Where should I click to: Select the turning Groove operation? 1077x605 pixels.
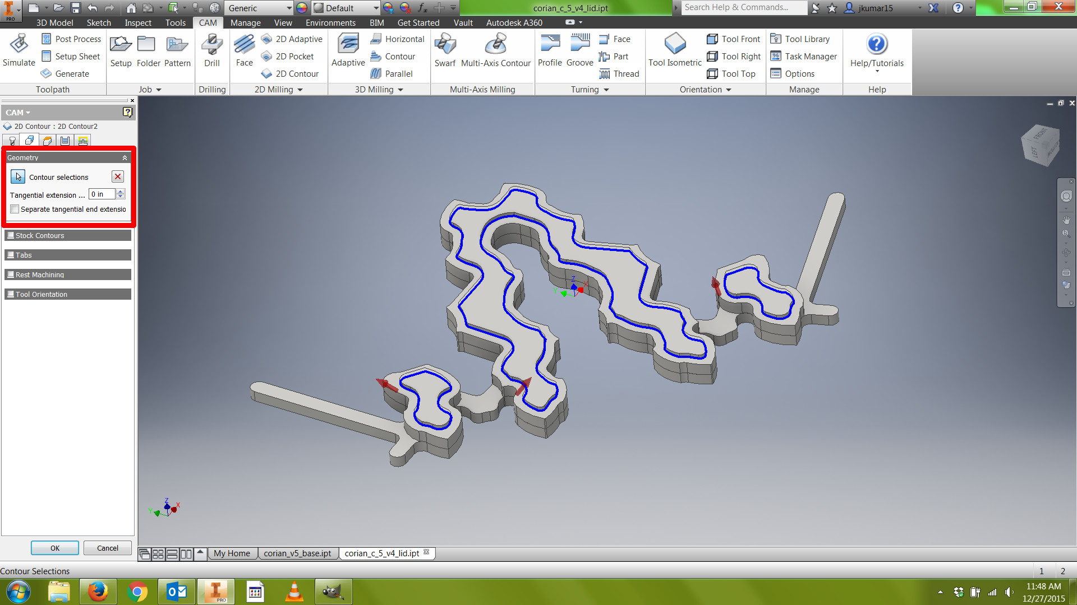click(580, 50)
